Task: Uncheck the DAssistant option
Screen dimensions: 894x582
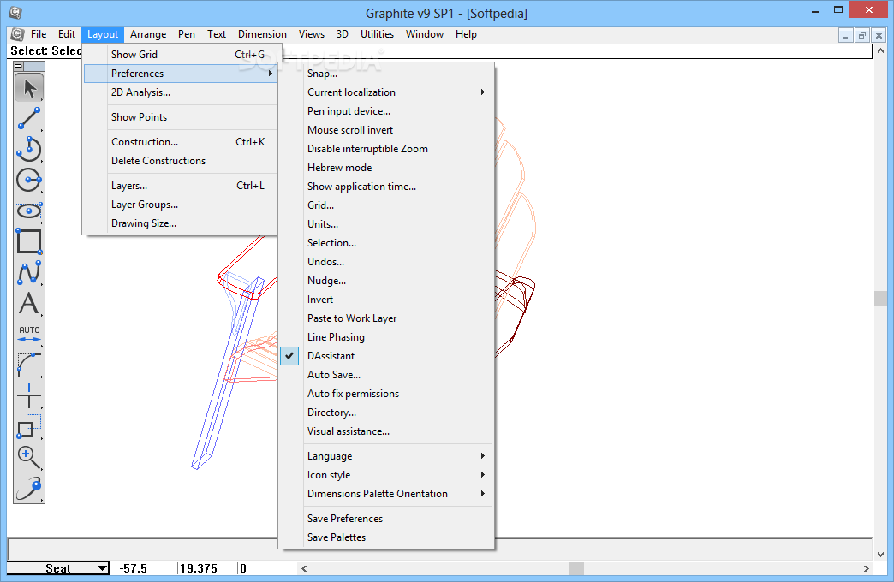Action: pos(386,356)
